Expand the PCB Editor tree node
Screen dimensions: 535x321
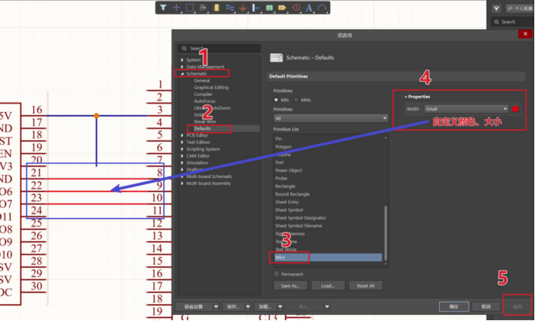coord(182,135)
